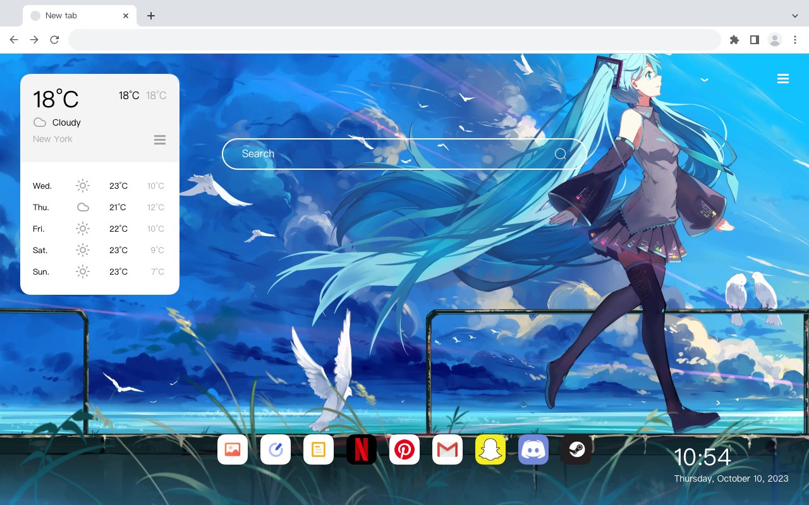Select the Thu. forecast row
Viewport: 809px width, 505px height.
tap(99, 207)
